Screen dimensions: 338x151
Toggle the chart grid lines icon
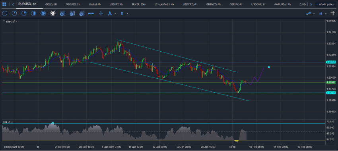tap(332, 14)
